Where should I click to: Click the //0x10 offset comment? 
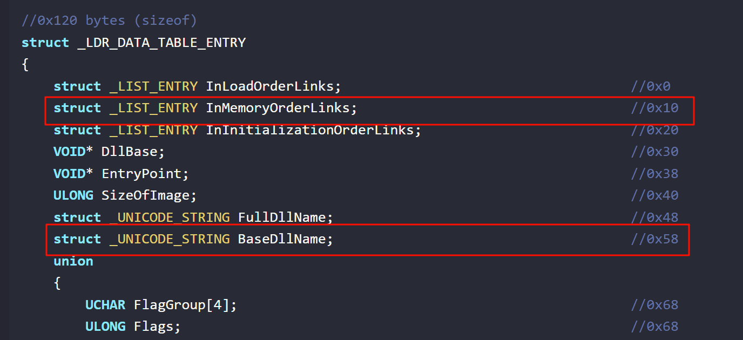pos(654,108)
